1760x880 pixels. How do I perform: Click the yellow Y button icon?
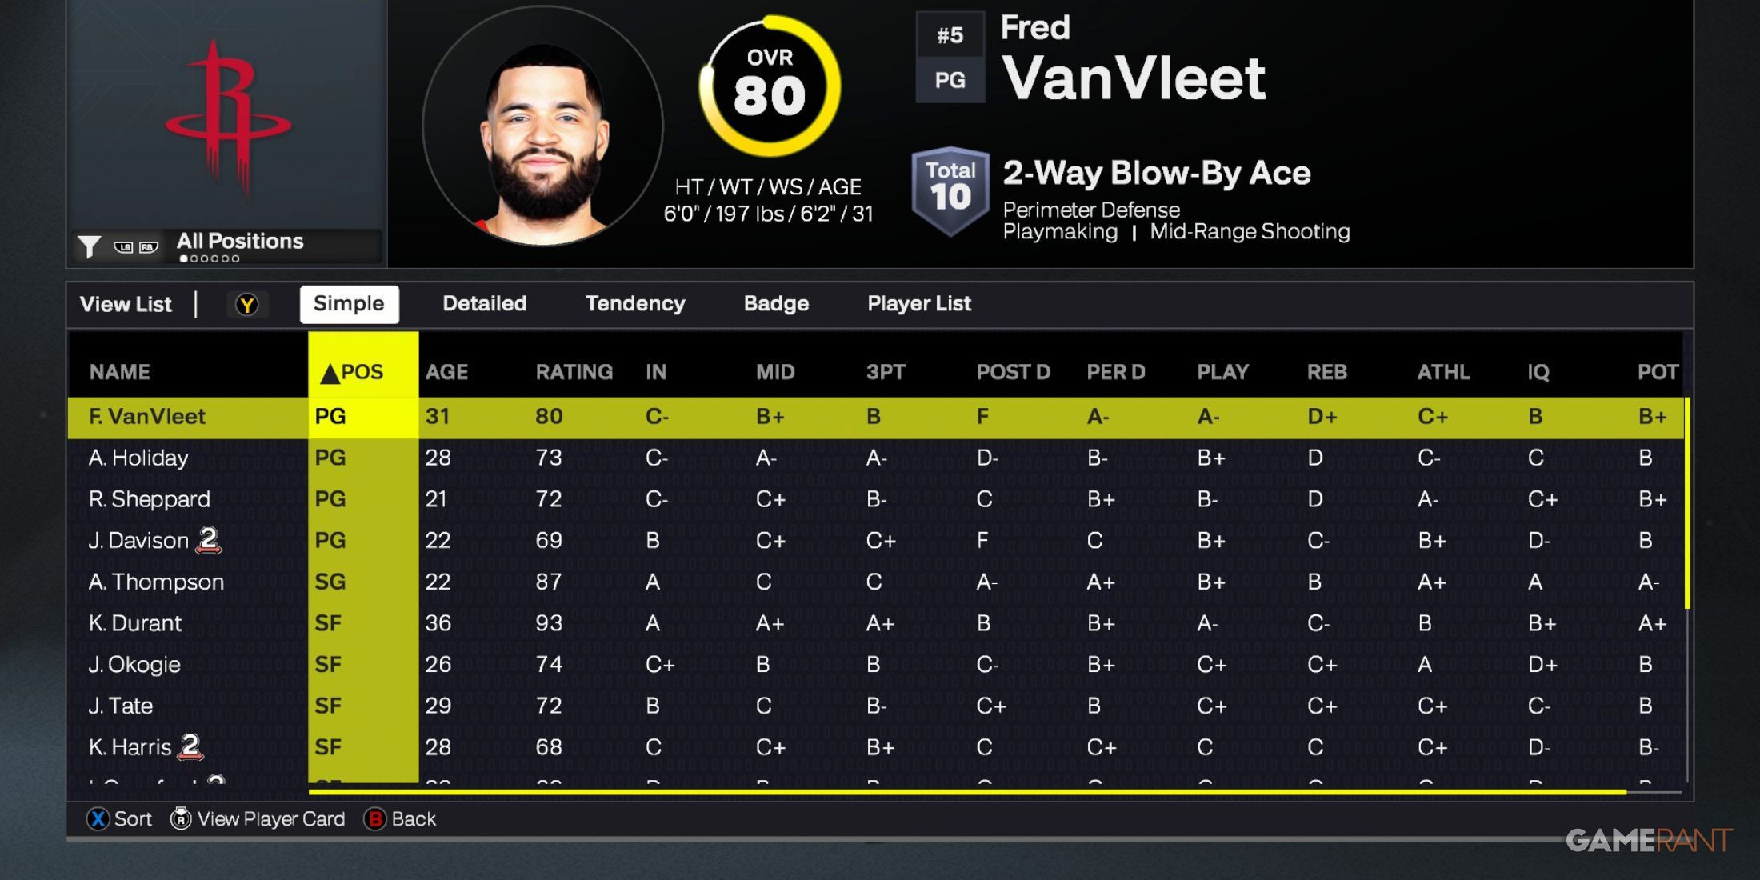pos(247,305)
